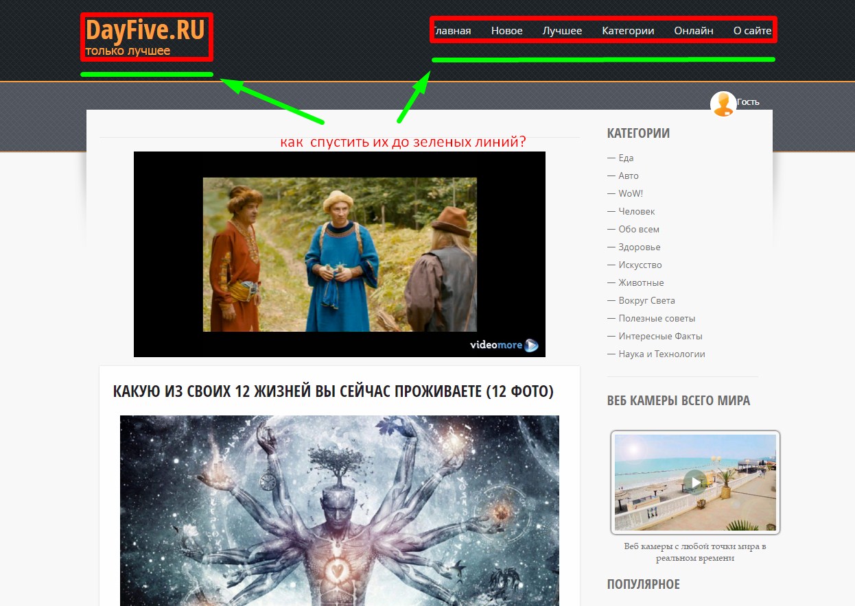
Task: Open the 12 жизней article title
Action: tap(333, 391)
